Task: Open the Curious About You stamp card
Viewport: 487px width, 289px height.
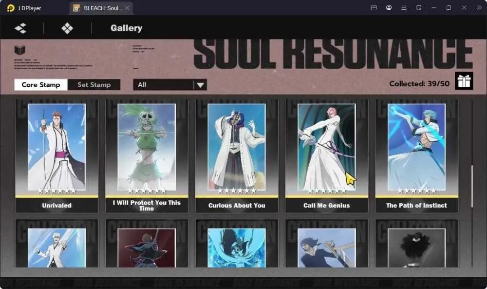Action: coord(237,156)
